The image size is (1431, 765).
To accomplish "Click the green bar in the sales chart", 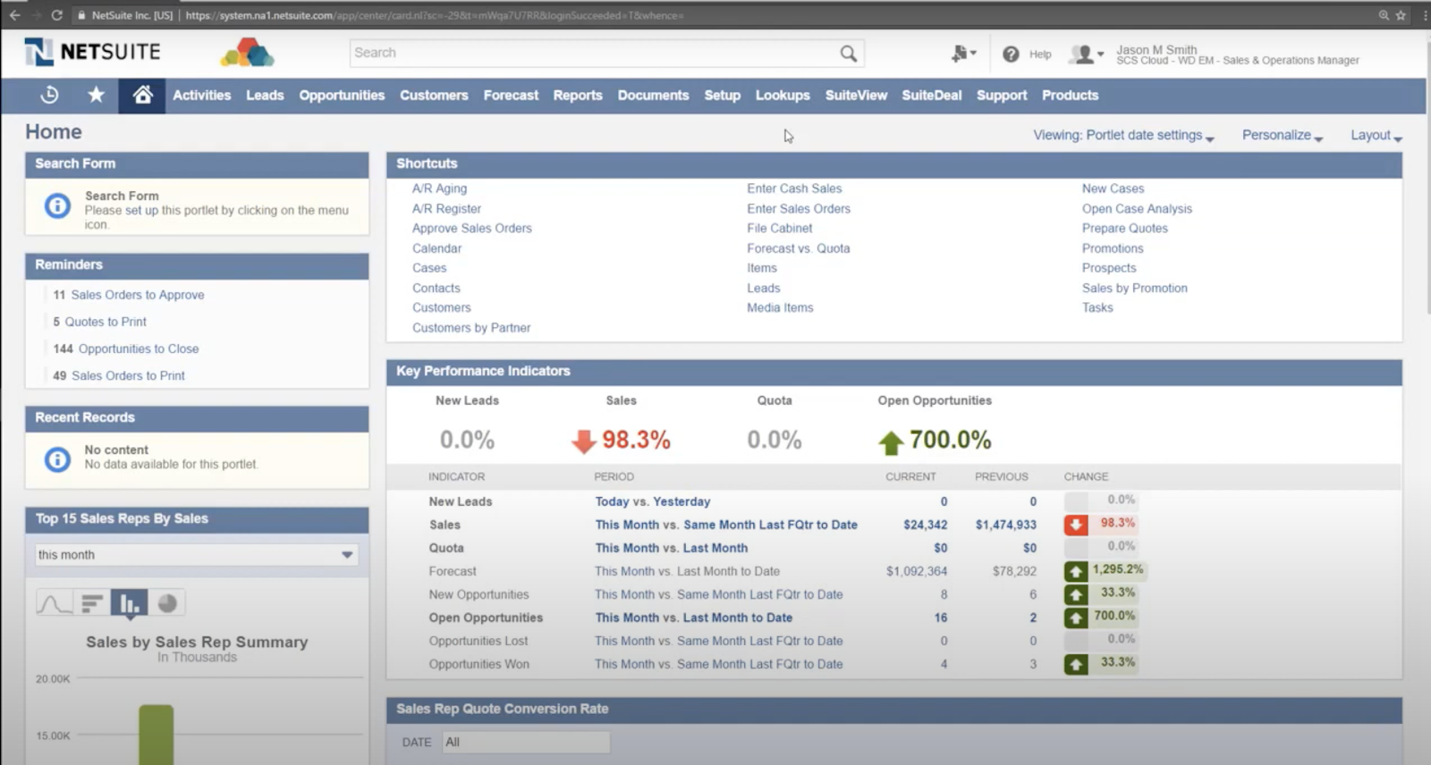I will pyautogui.click(x=156, y=735).
